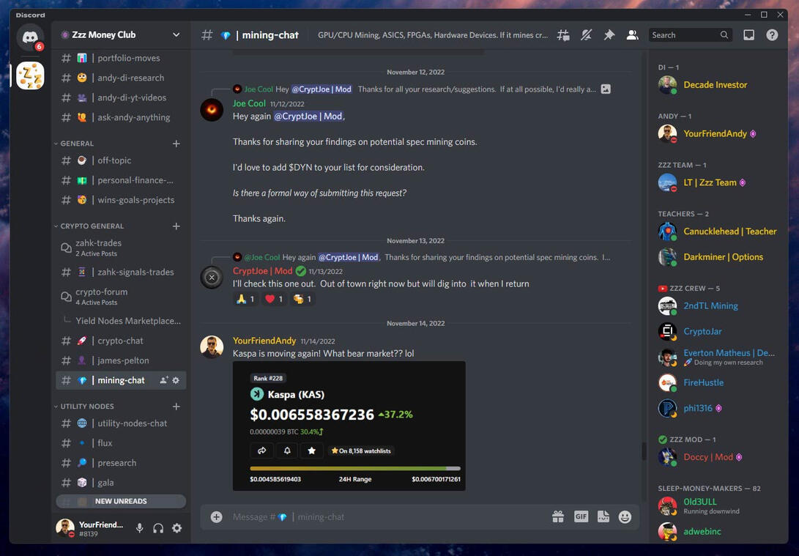Open james-pelton channel
This screenshot has height=556, width=799.
click(121, 361)
